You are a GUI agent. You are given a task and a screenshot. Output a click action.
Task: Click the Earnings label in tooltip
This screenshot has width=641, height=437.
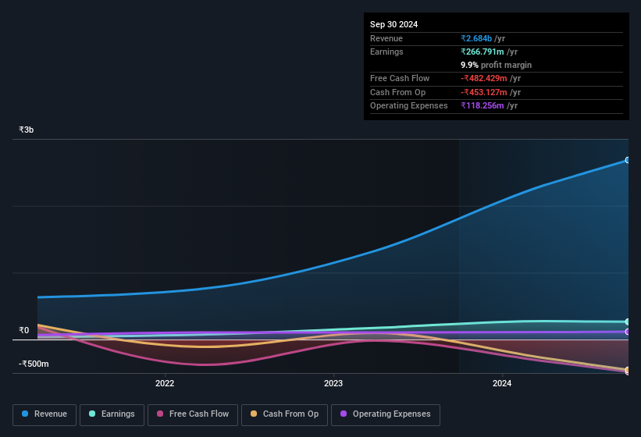[x=386, y=52]
